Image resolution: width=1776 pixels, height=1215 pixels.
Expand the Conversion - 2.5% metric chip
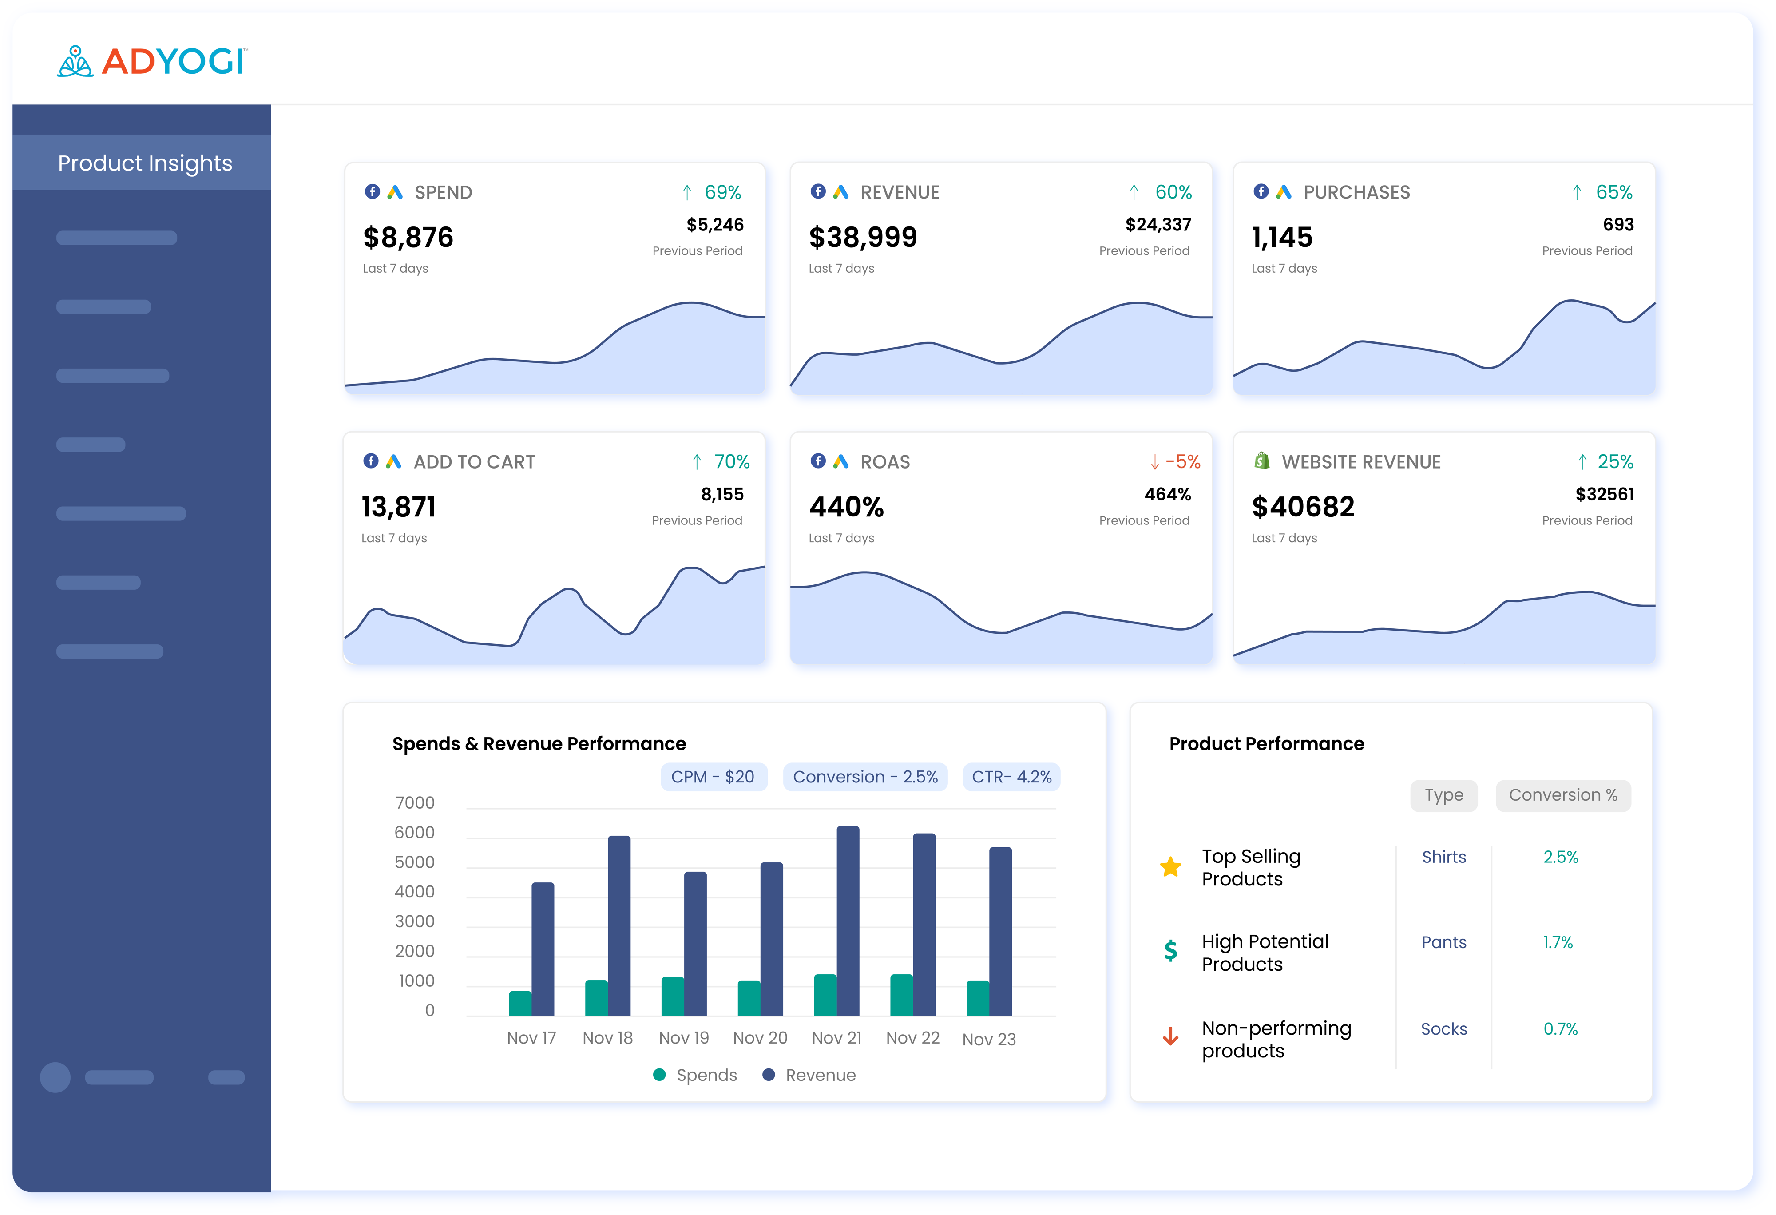click(x=865, y=776)
